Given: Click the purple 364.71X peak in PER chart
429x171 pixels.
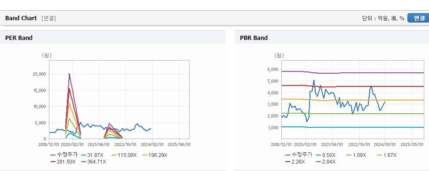Looking at the screenshot, I should coord(69,74).
